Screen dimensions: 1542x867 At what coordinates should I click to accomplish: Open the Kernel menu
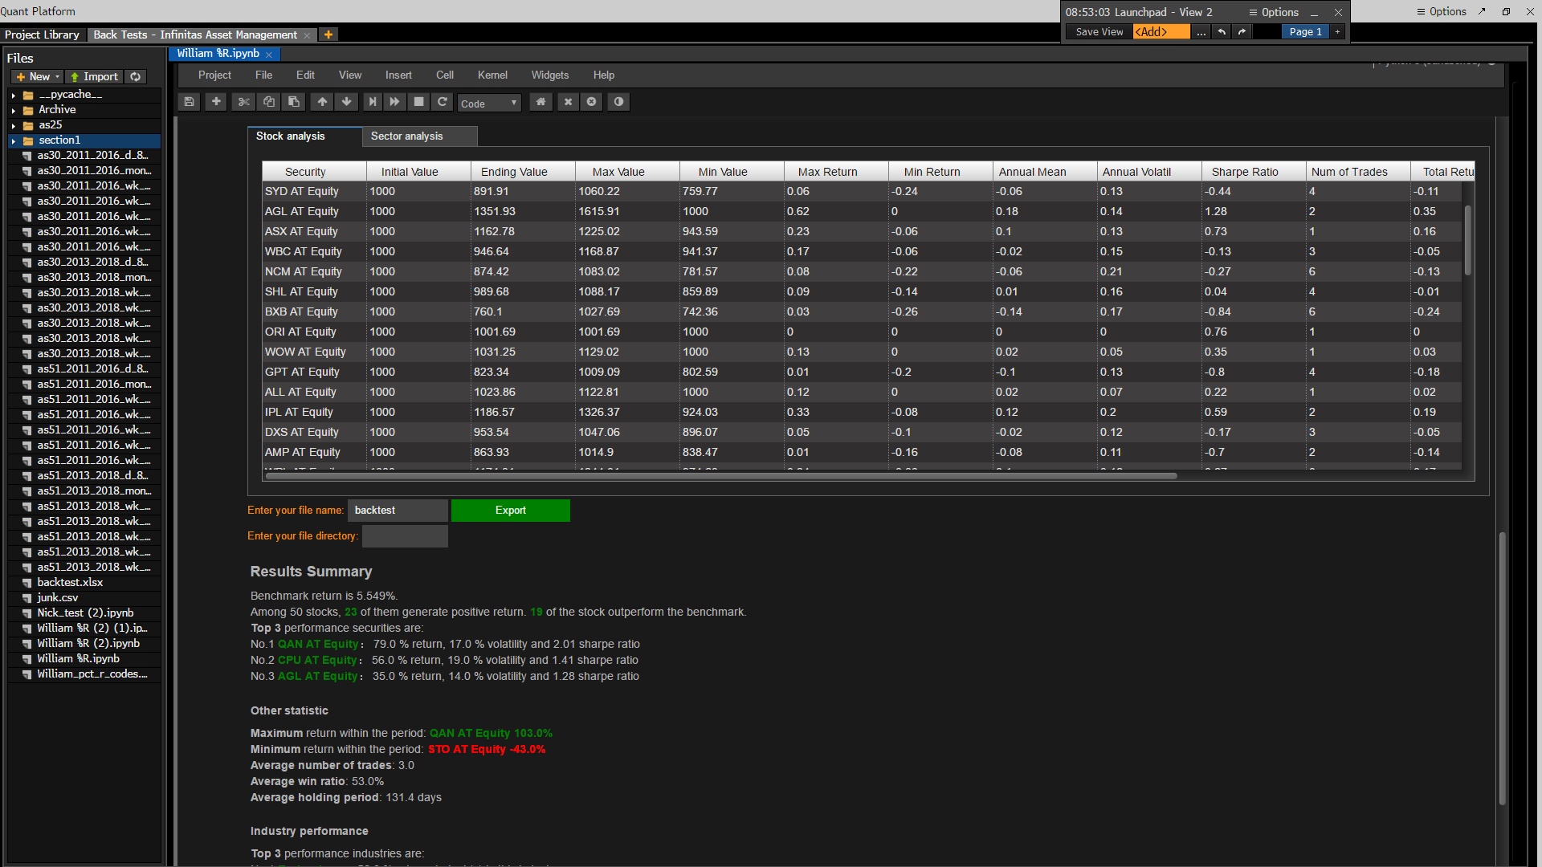(x=492, y=75)
